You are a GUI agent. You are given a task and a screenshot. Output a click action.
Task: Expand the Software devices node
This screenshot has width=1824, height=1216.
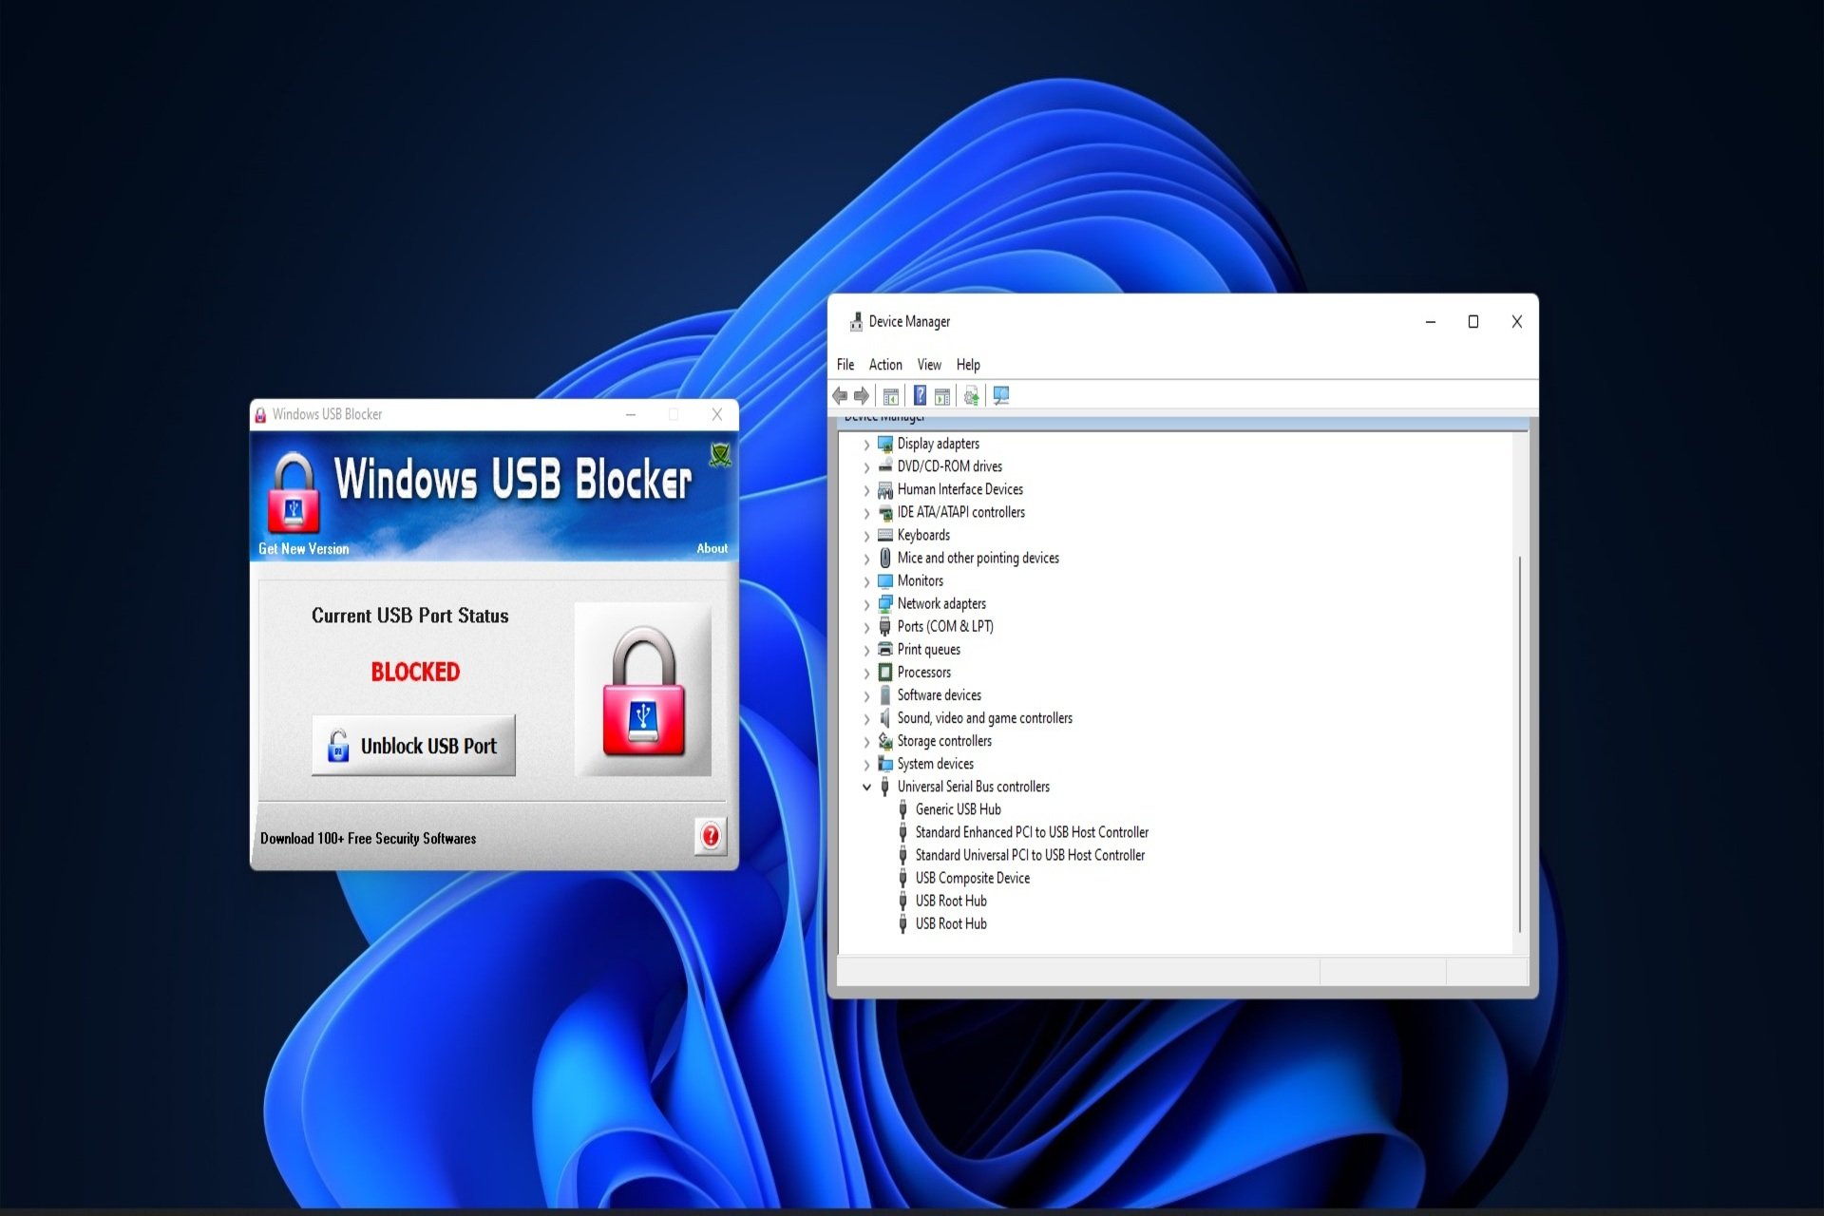point(866,695)
